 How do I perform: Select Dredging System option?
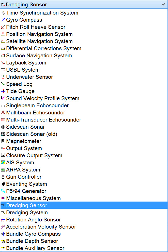click(x=27, y=213)
